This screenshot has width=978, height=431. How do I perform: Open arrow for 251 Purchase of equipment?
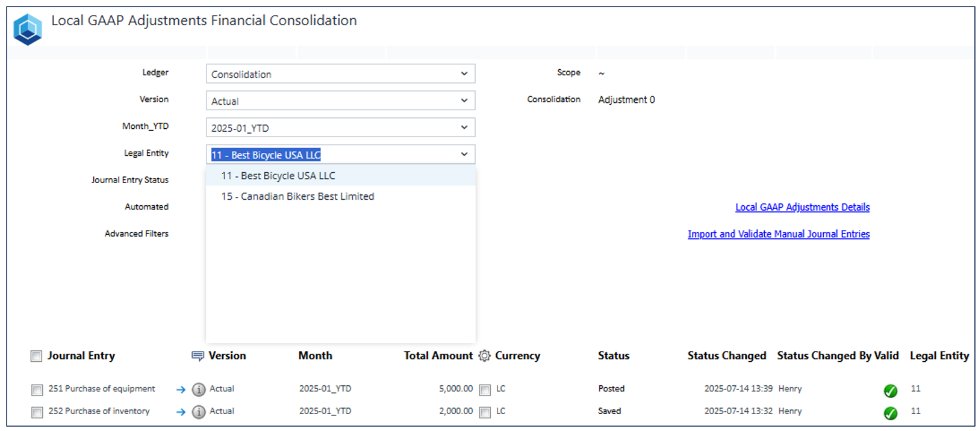coord(181,389)
